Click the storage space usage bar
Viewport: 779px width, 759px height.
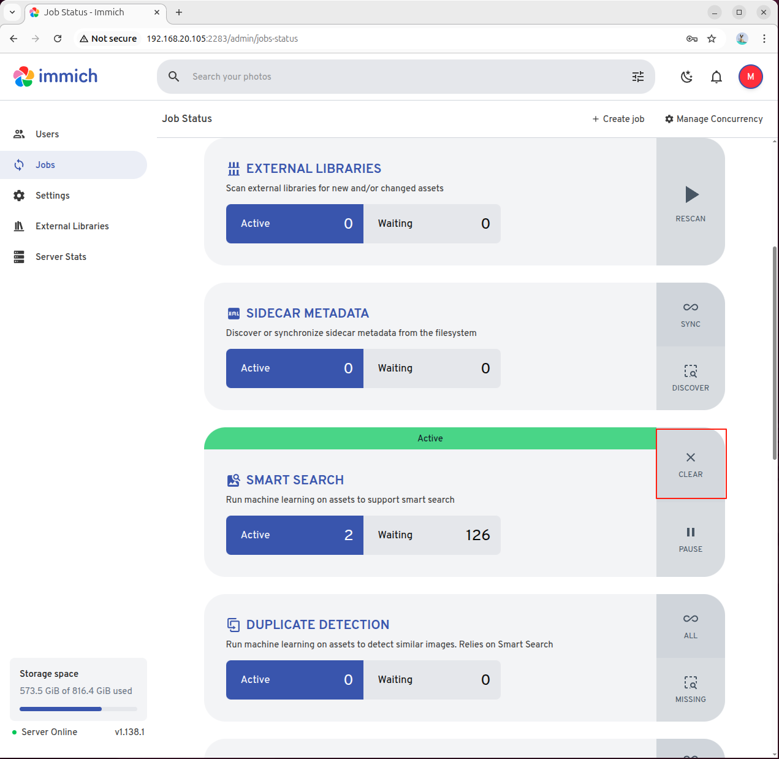[78, 709]
